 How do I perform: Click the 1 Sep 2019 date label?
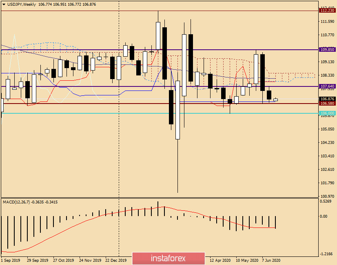11,260
